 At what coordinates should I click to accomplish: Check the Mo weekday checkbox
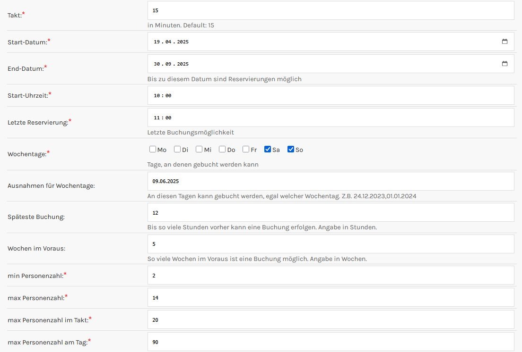tap(152, 149)
